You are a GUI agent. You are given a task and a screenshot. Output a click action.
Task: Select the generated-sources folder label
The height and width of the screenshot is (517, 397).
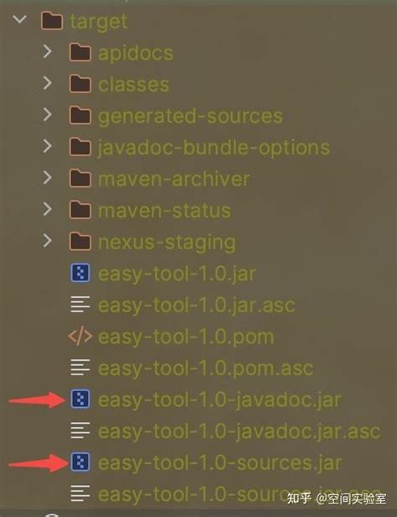point(190,116)
